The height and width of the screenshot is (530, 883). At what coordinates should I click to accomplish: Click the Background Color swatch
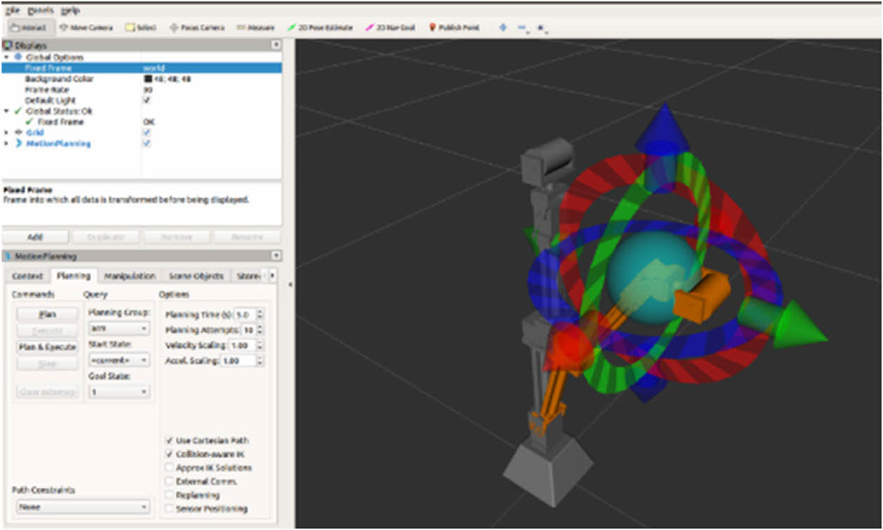pyautogui.click(x=148, y=79)
